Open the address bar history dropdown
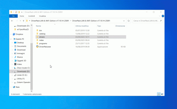Screen dimensions: 177x109 point(124,21)
